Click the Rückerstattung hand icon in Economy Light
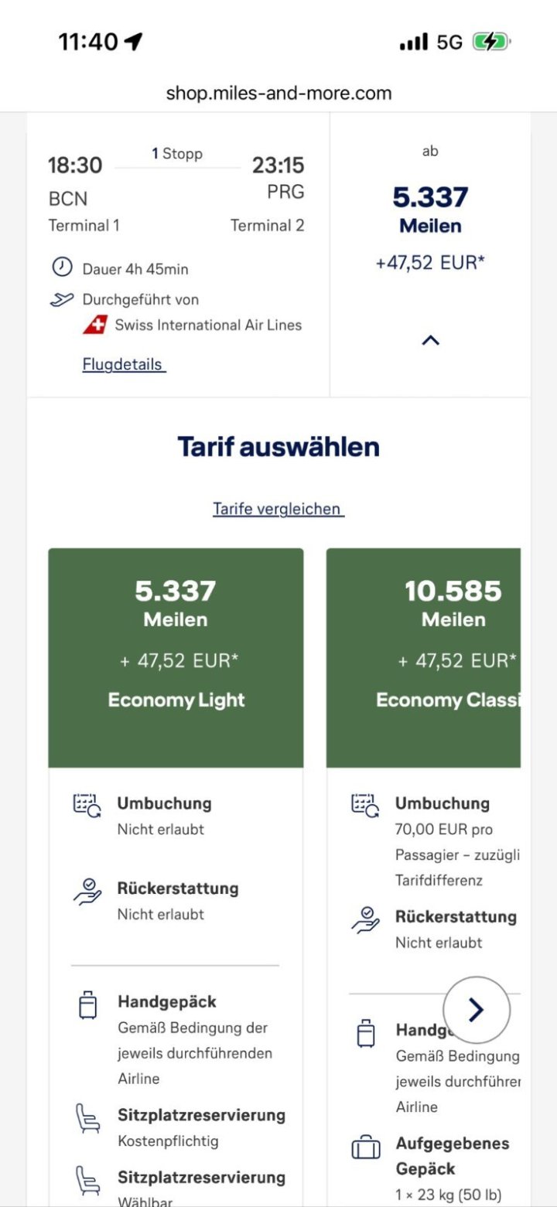This screenshot has width=557, height=1207. (x=87, y=891)
